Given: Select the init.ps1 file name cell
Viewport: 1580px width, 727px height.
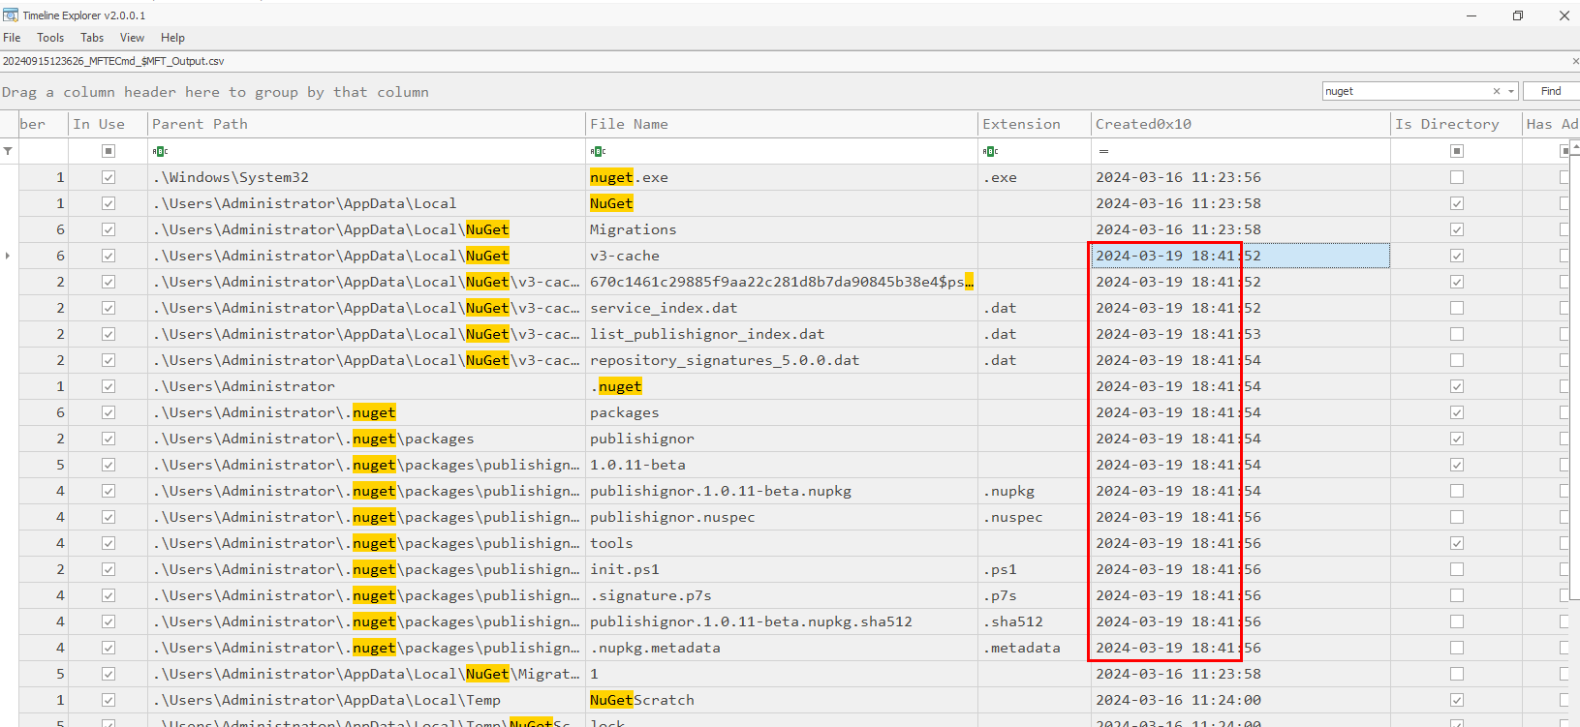Looking at the screenshot, I should [782, 569].
